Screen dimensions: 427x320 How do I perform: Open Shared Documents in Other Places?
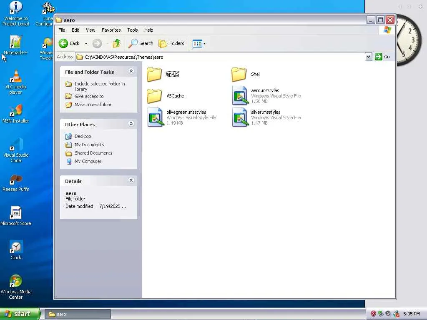click(x=93, y=153)
